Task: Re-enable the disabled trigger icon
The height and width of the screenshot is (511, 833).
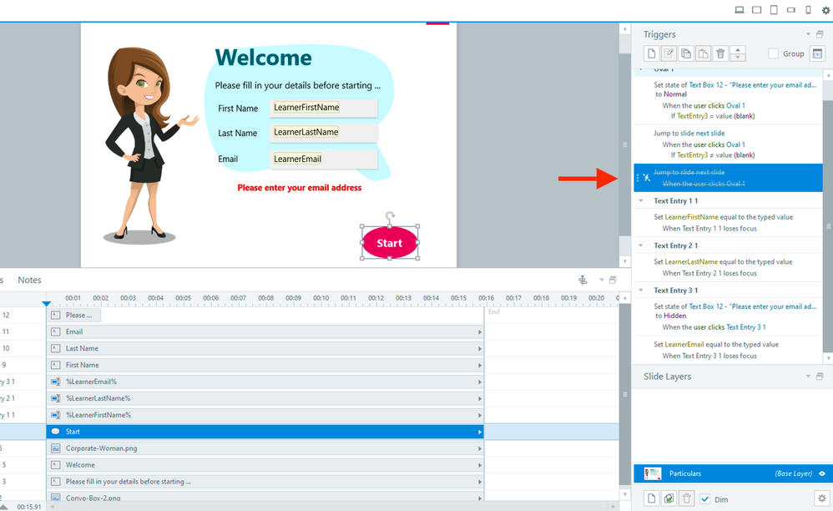Action: coord(647,177)
